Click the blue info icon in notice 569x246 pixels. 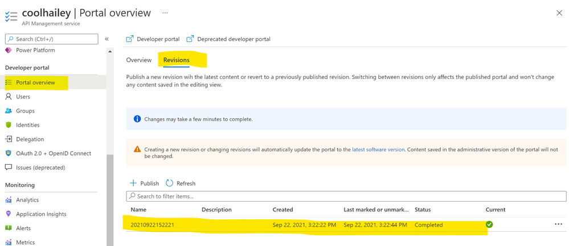click(137, 119)
